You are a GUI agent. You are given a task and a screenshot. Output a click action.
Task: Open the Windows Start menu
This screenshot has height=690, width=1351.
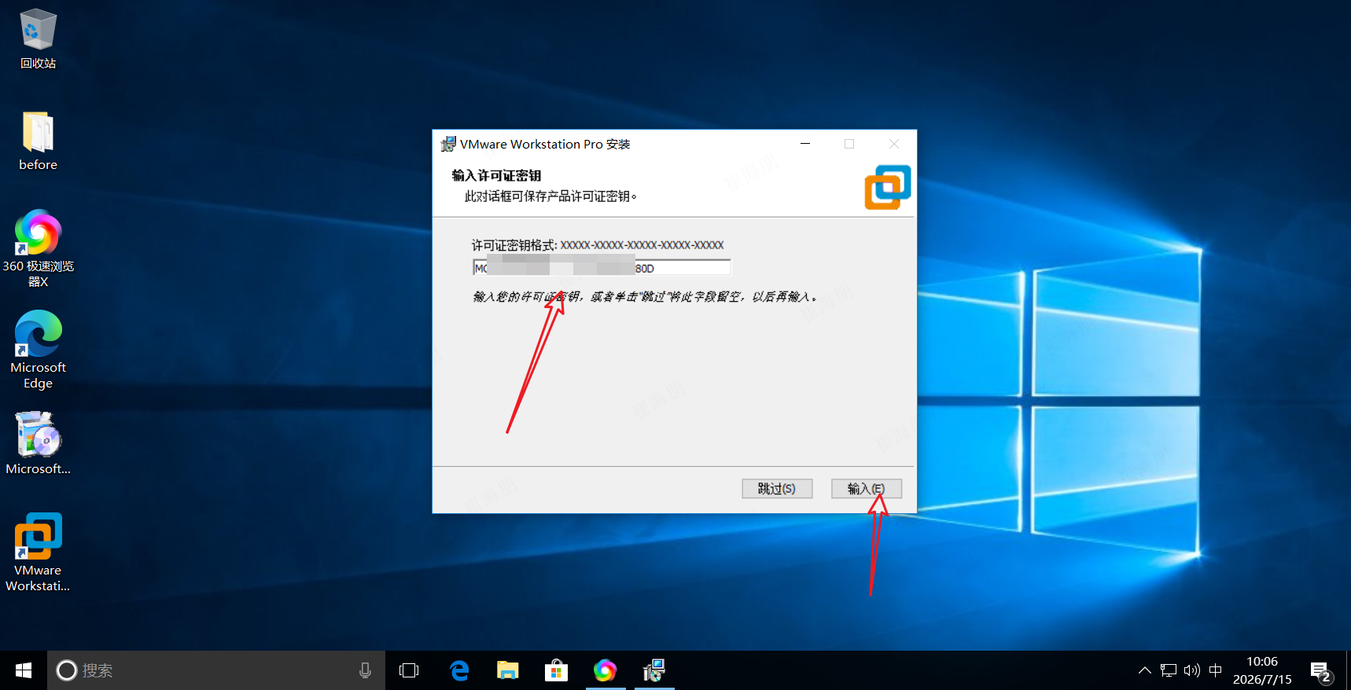click(x=24, y=670)
